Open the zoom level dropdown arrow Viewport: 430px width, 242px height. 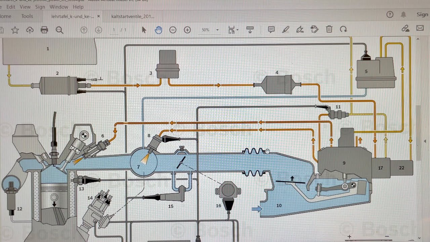point(217,30)
